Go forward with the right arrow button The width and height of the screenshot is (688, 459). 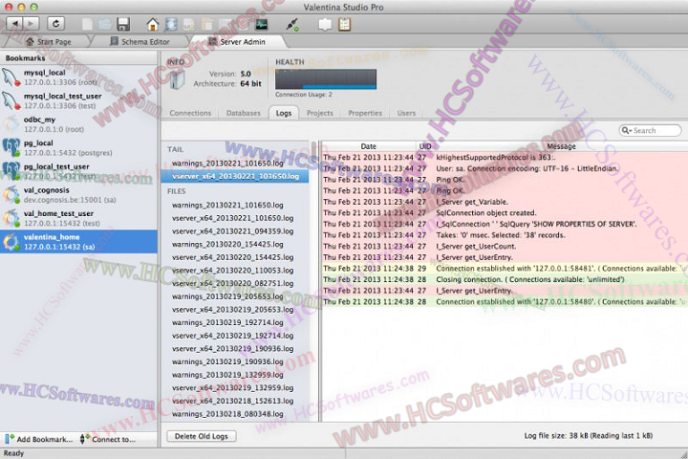(32, 23)
